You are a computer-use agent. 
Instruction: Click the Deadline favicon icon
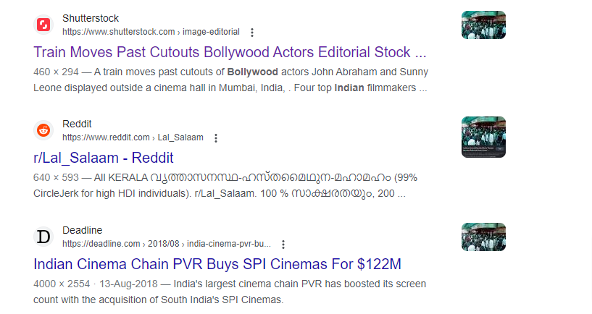tap(43, 237)
